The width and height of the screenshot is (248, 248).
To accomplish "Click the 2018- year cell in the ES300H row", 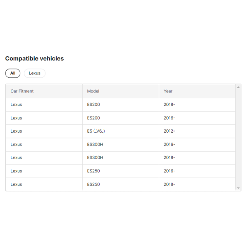I will click(x=169, y=157).
